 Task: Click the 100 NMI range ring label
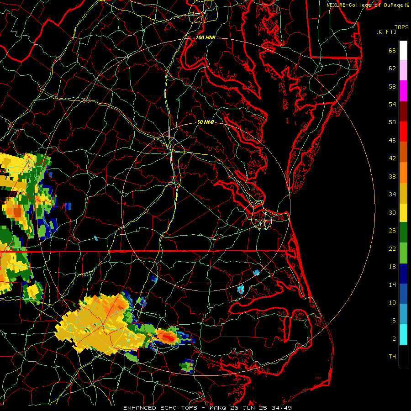pos(205,37)
